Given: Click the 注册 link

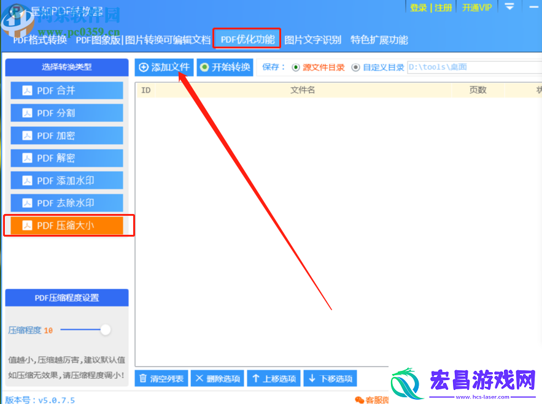Looking at the screenshot, I should click(443, 7).
